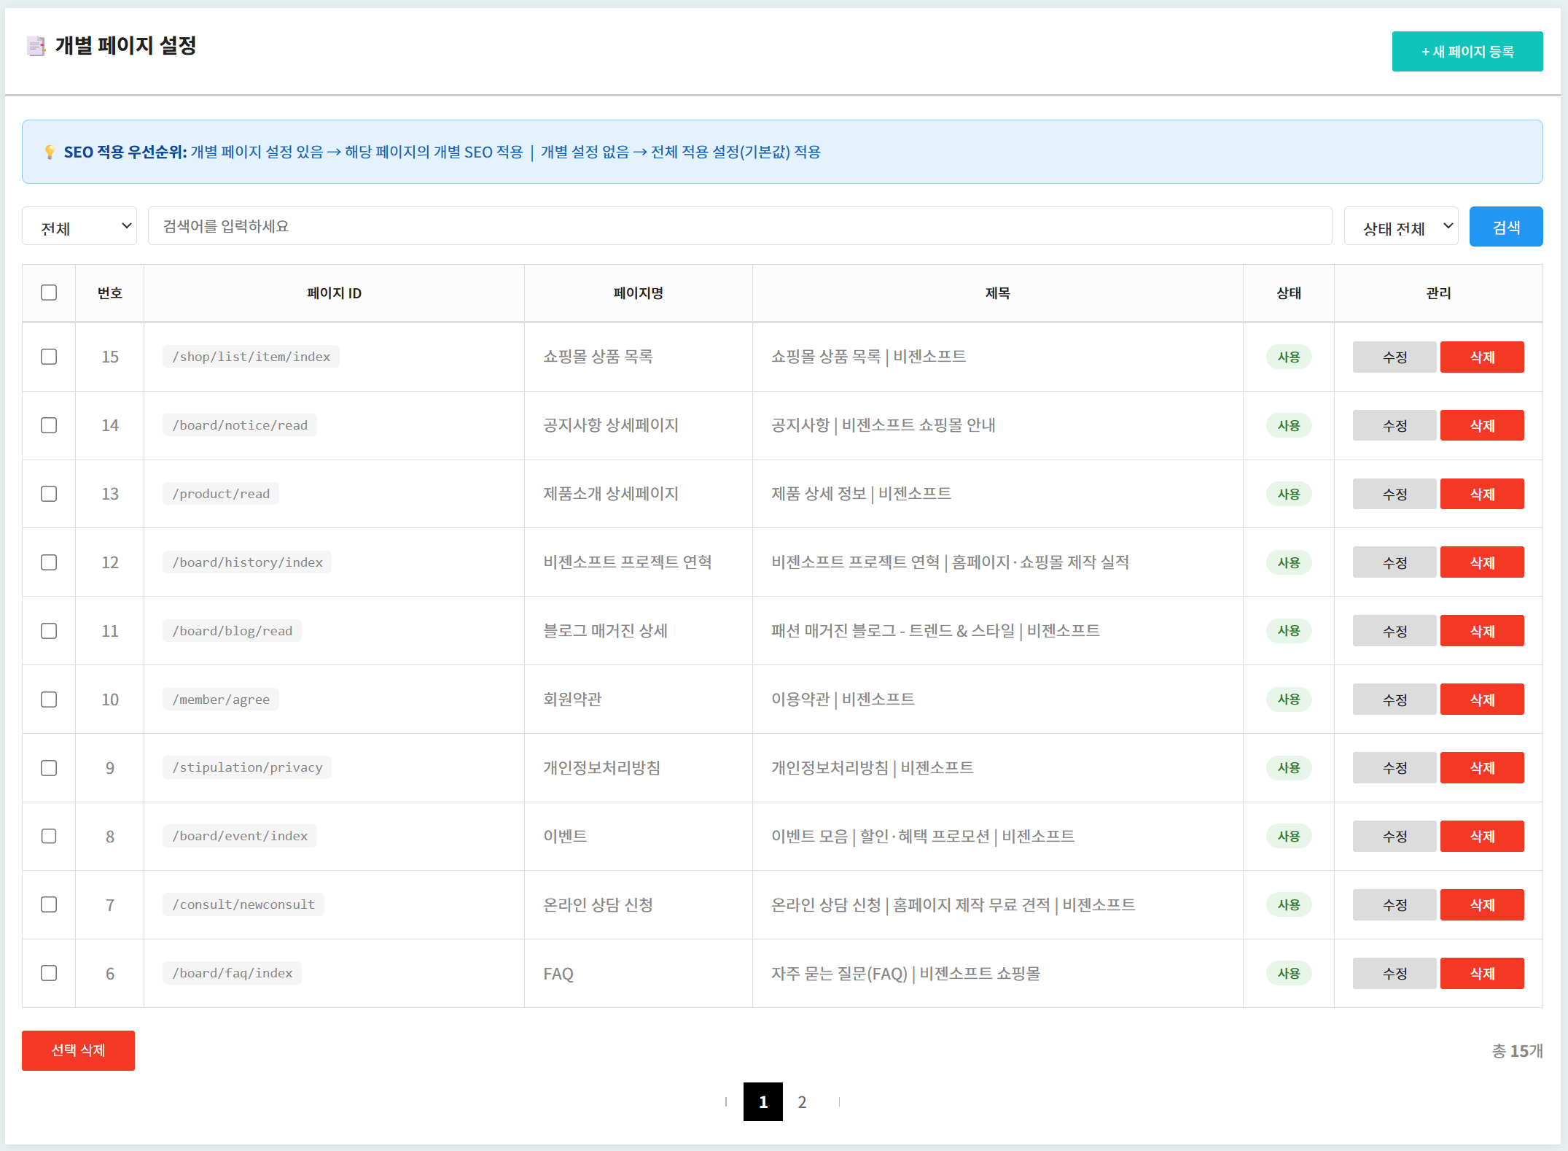The height and width of the screenshot is (1151, 1568).
Task: Select the checkbox for the /member/agree row
Action: (x=49, y=699)
